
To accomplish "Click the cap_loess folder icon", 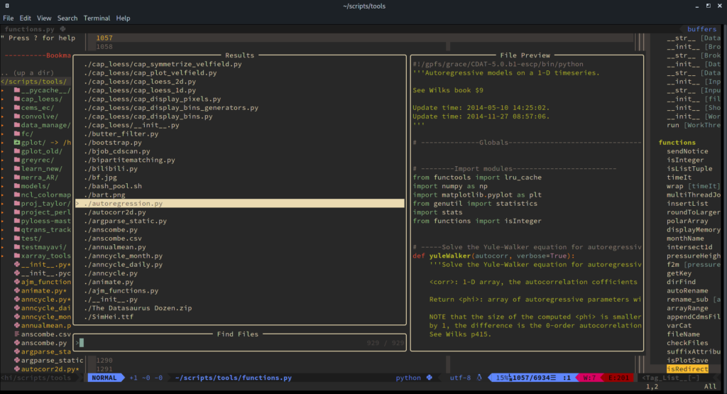I will pos(17,99).
